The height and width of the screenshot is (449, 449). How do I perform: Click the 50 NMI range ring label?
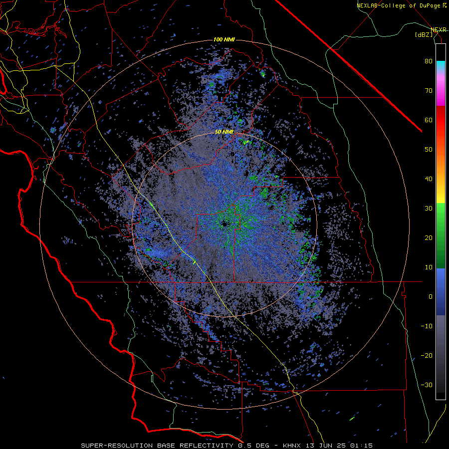[x=224, y=132]
